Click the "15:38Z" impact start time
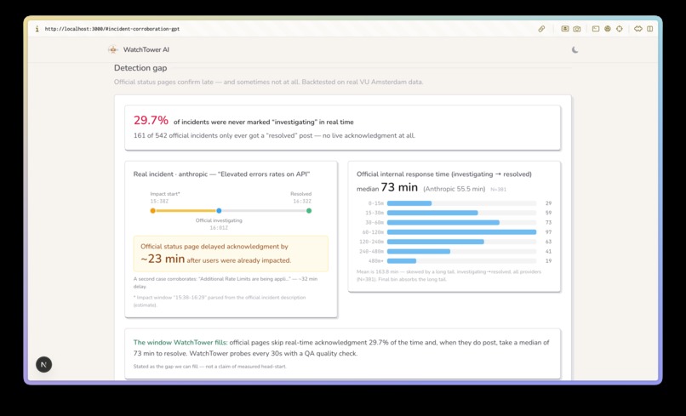The width and height of the screenshot is (686, 416). point(159,202)
